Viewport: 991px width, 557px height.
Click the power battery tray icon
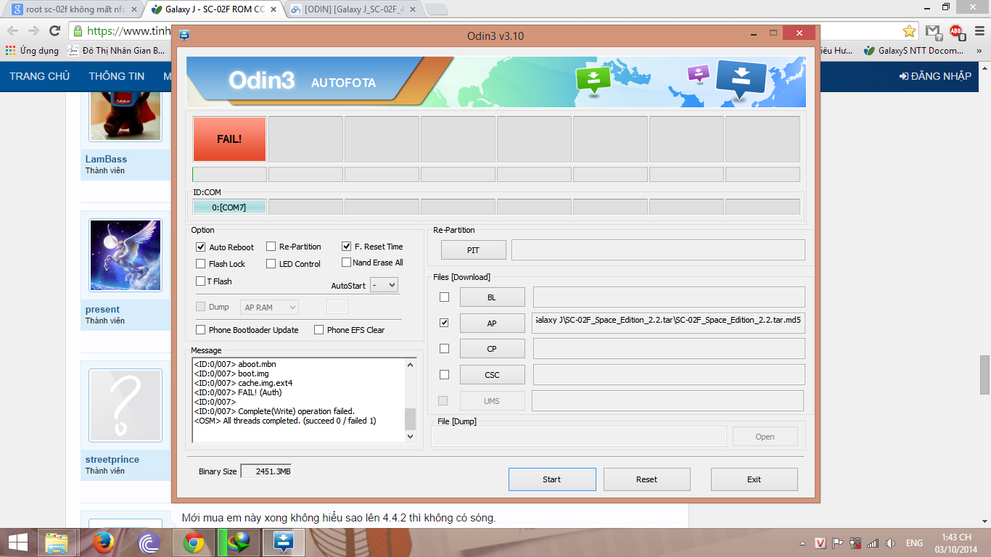point(855,543)
